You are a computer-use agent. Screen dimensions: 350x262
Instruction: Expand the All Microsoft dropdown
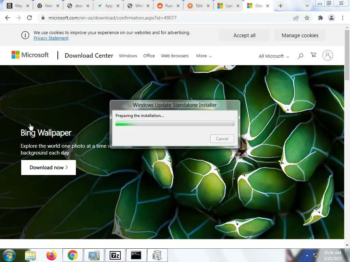[x=274, y=56]
